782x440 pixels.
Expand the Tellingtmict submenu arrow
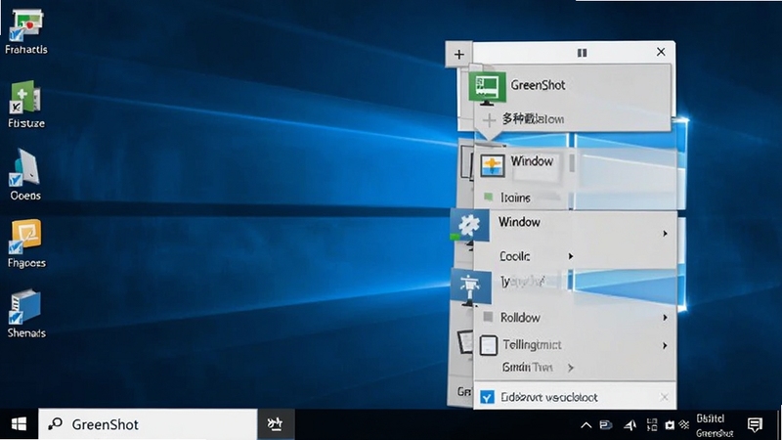tap(665, 346)
